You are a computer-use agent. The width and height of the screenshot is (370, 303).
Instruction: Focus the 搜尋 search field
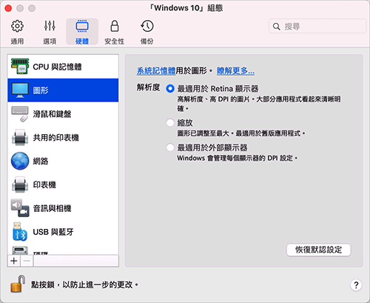pos(317,26)
